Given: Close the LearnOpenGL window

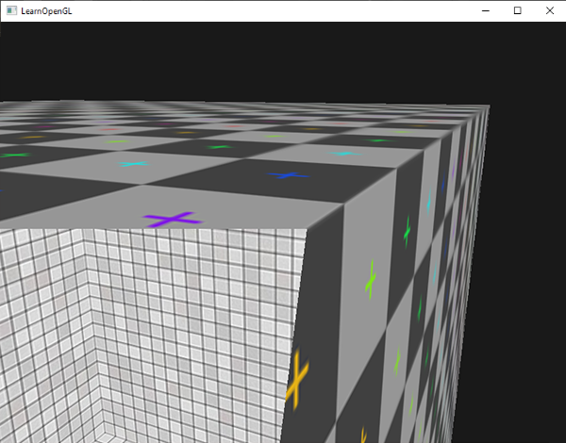Looking at the screenshot, I should (x=549, y=10).
